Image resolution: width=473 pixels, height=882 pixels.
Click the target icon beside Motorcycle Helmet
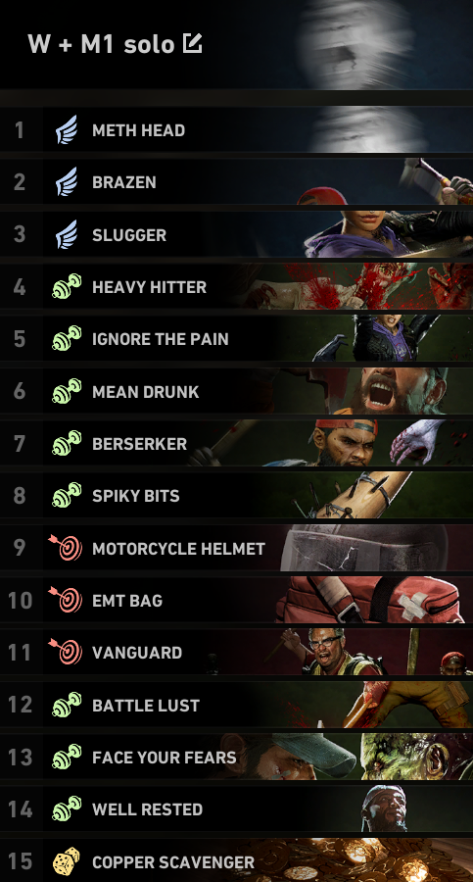(67, 548)
